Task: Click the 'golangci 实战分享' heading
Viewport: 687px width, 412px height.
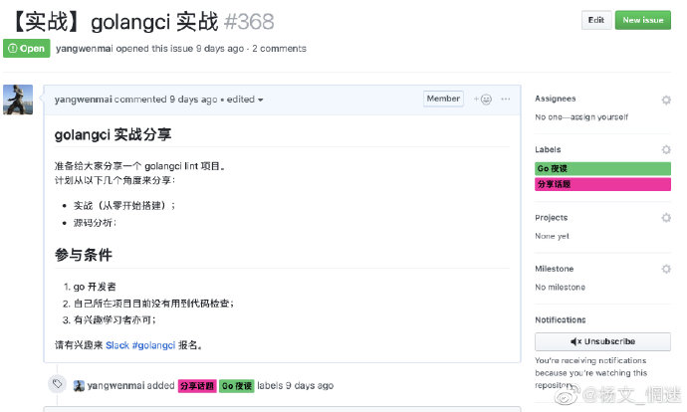Action: tap(114, 134)
